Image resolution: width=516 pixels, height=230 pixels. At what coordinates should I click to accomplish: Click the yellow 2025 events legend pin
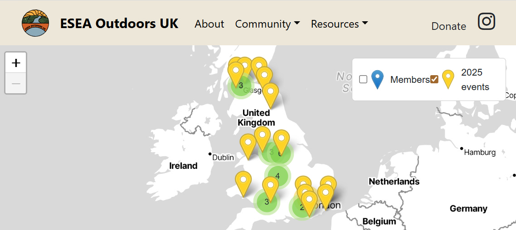pos(448,80)
